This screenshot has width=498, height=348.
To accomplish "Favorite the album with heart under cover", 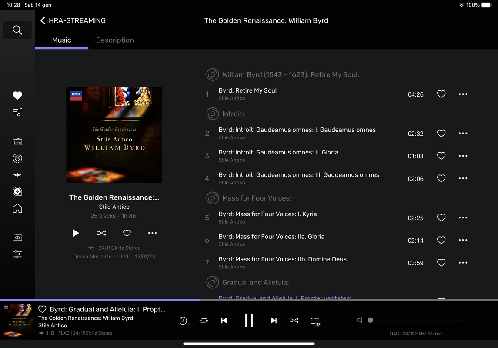I will point(127,233).
